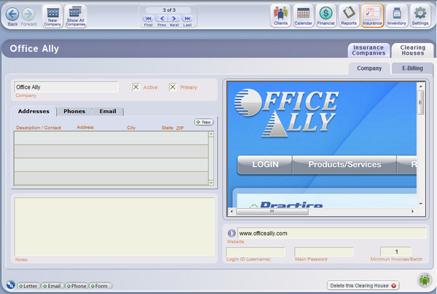Screen dimensions: 437x294
Task: Click web preview vertical scrollbar thumb
Action: click(x=420, y=102)
